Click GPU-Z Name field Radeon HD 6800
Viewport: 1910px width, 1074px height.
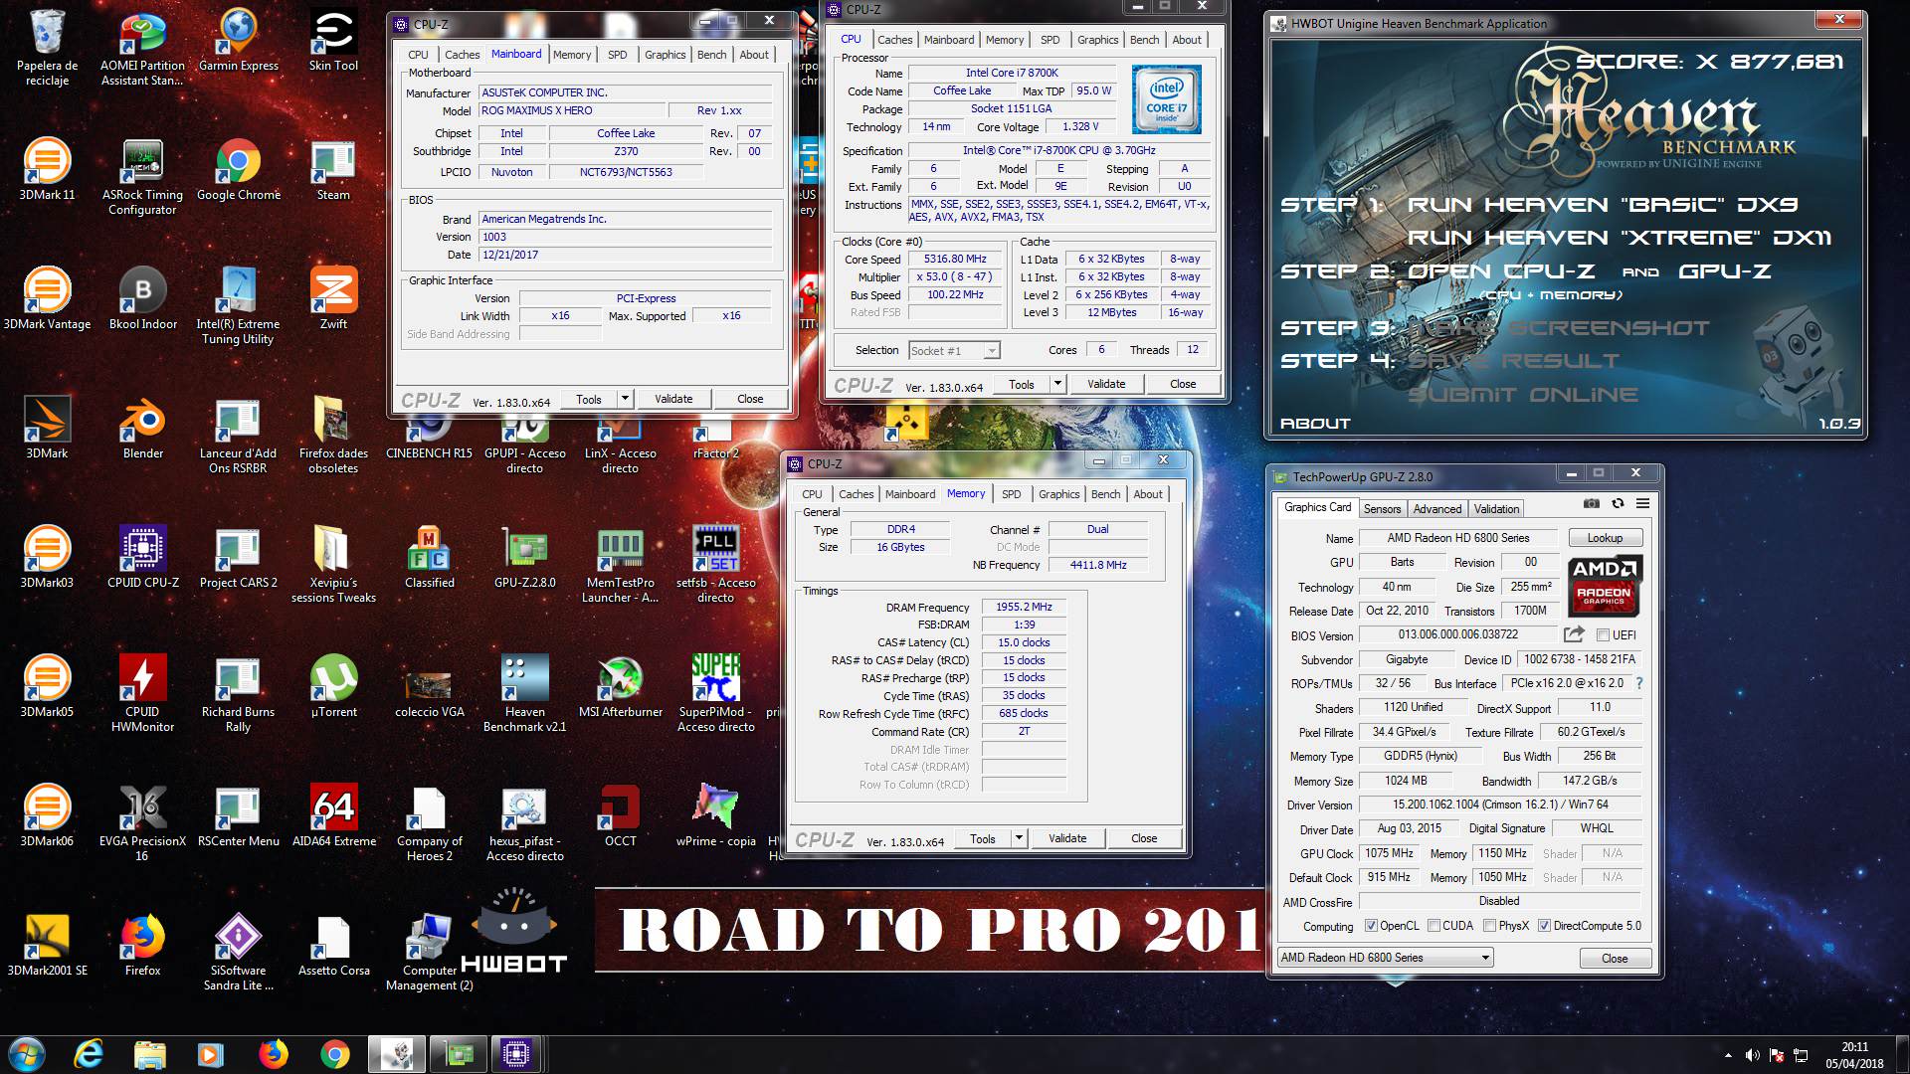point(1458,538)
